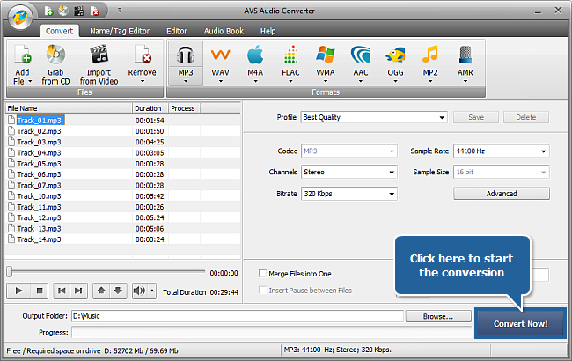The width and height of the screenshot is (572, 361).
Task: Click the Previous track button
Action: pos(62,291)
